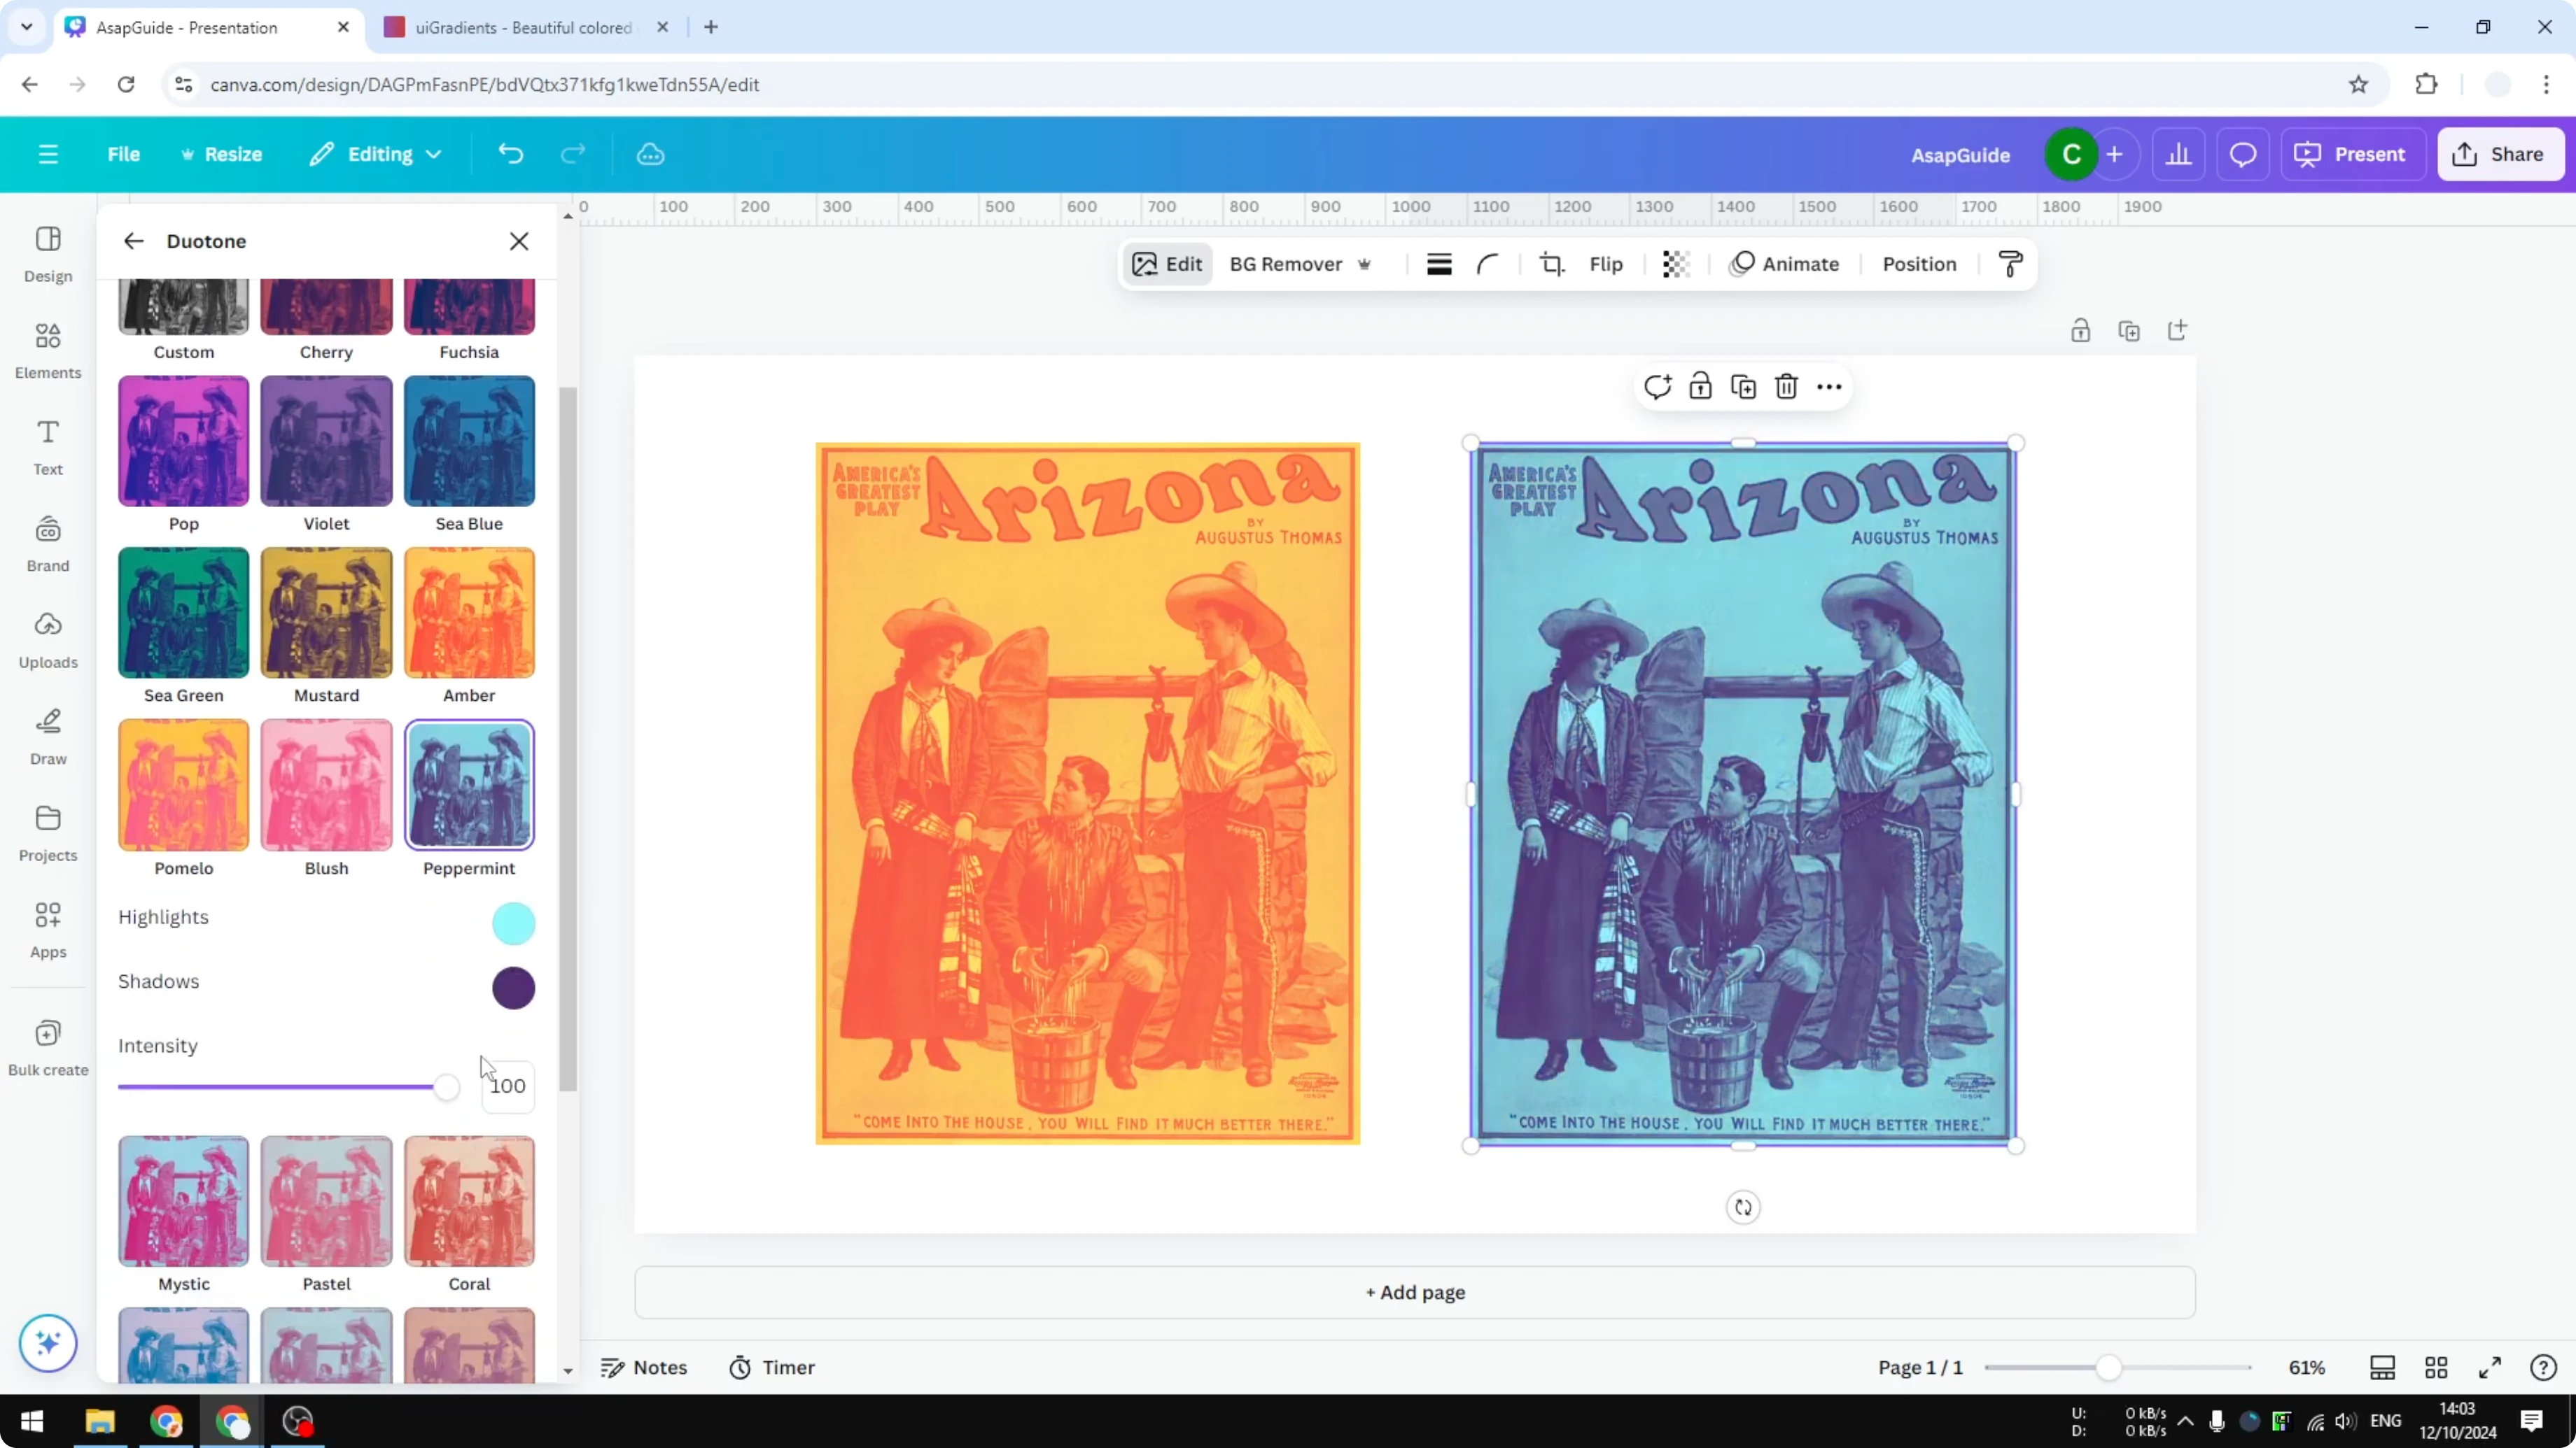Duplicate the selected image via floating toolbar
Viewport: 2576px width, 1448px height.
pos(1743,385)
